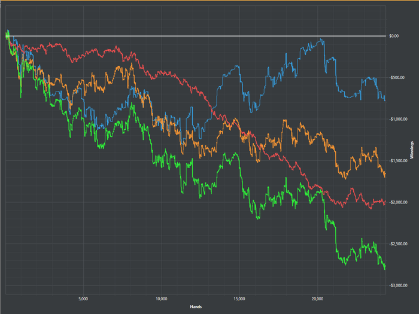Click the Hands x-axis title
Viewport: 419px width, 314px height.
[196, 307]
